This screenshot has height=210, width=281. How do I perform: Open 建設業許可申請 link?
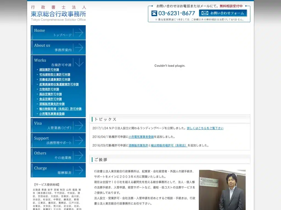[x=49, y=70]
